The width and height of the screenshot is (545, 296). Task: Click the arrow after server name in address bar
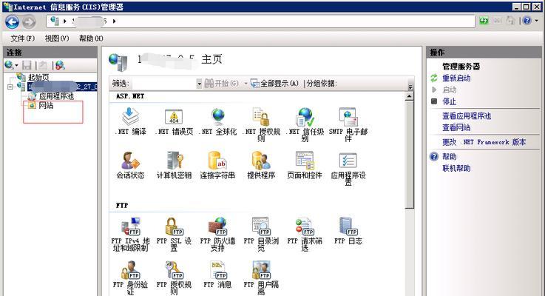(114, 21)
